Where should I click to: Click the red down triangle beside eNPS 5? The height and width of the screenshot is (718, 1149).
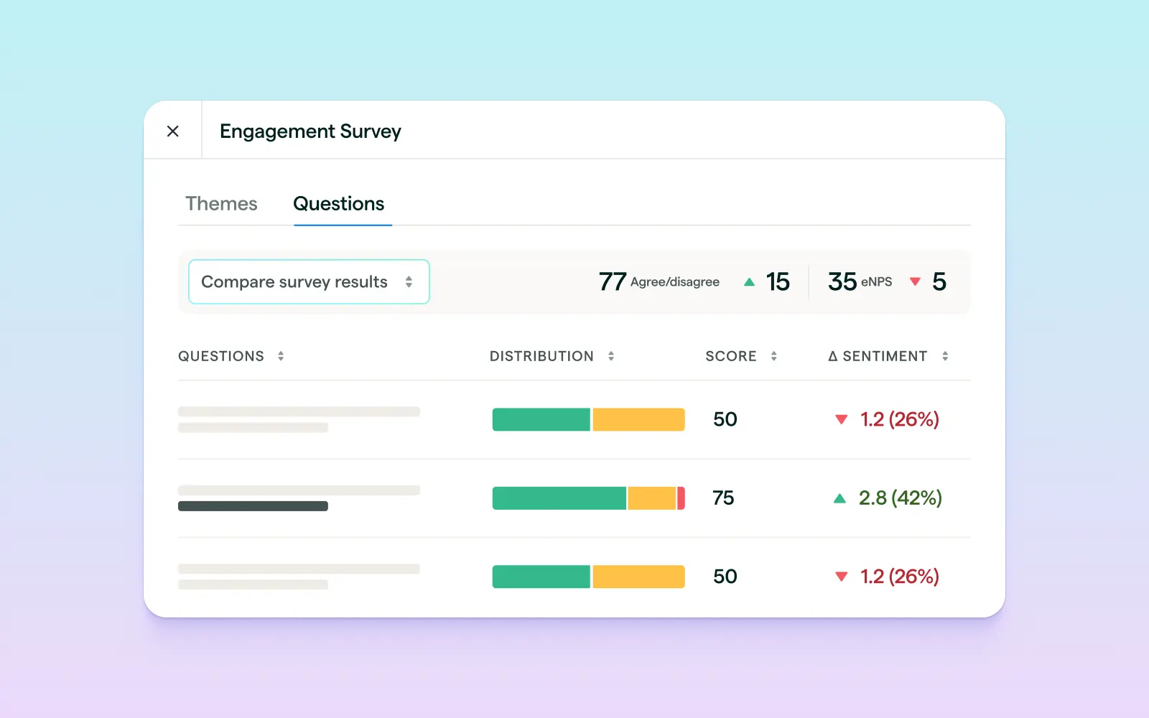(915, 282)
